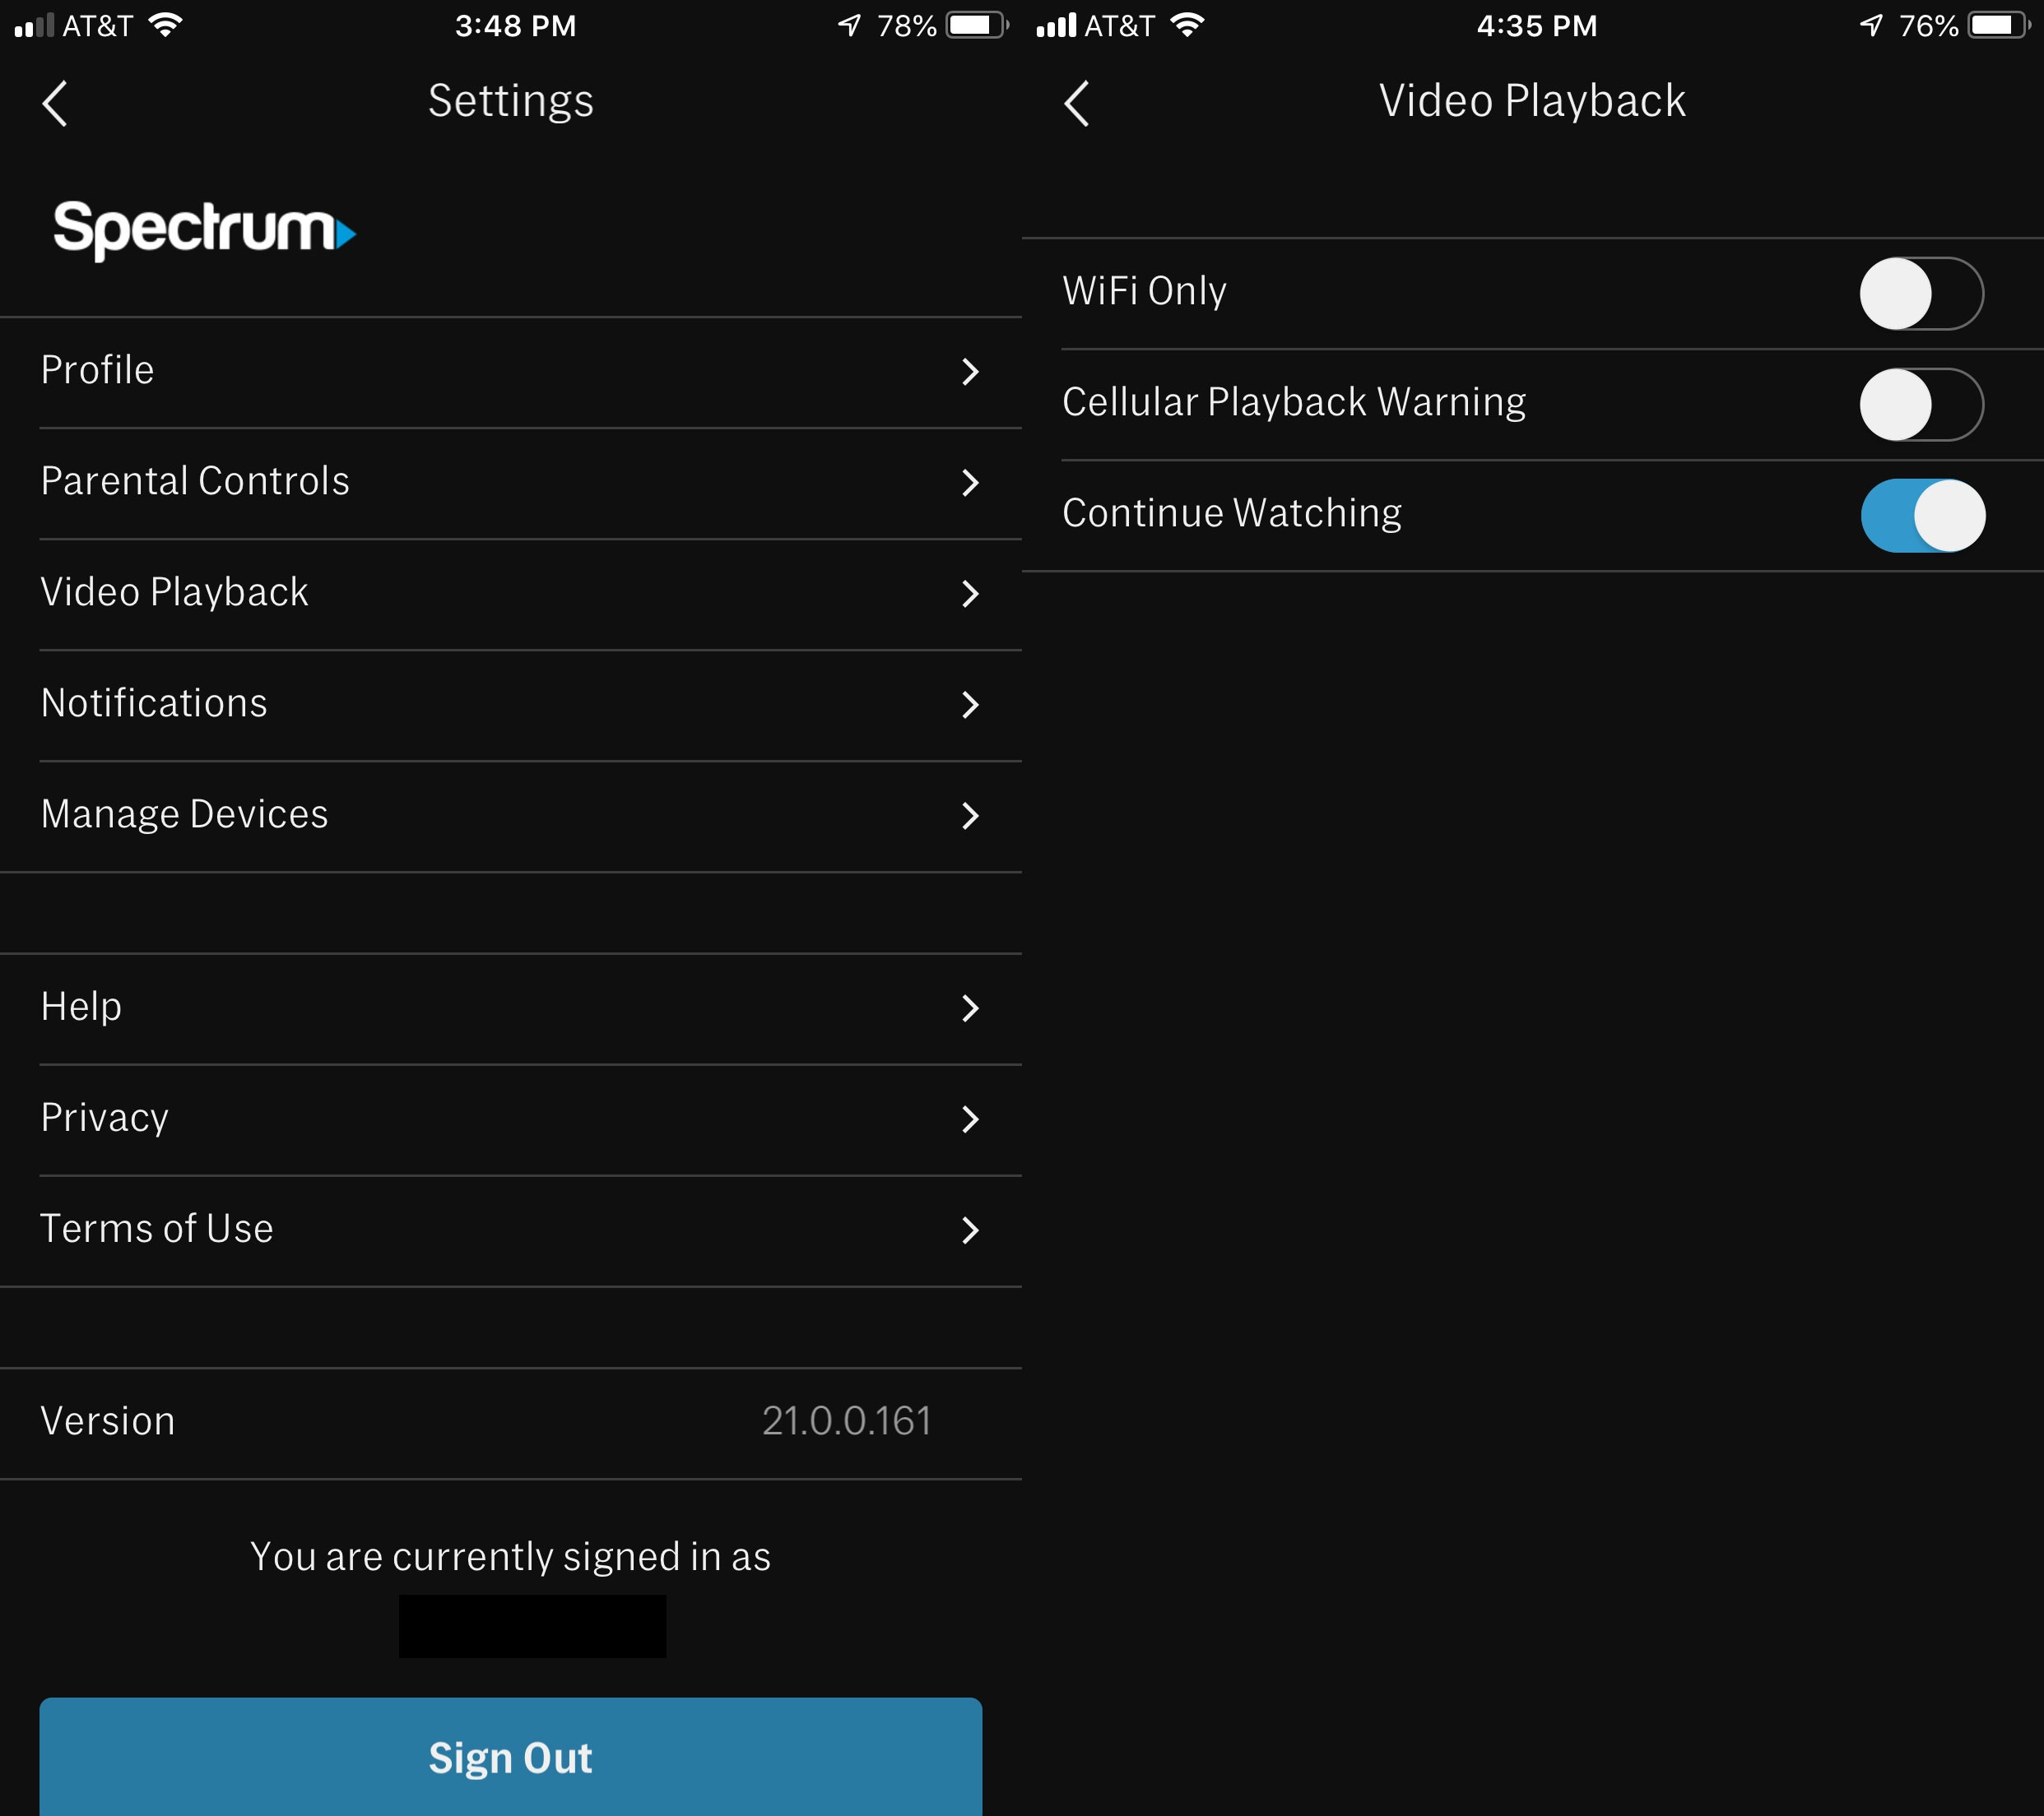Click the Spectrum logo
2044x1816 pixels.
(204, 231)
